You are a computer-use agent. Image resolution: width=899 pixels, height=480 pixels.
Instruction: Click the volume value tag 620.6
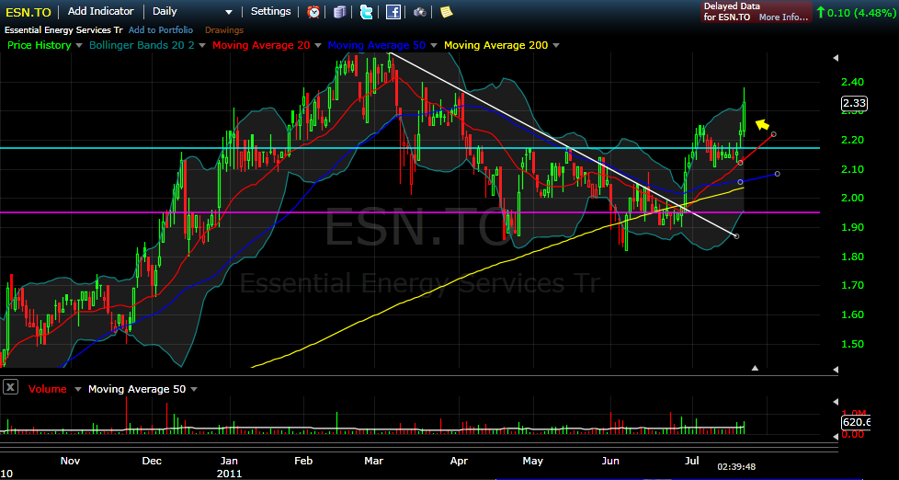pos(856,423)
